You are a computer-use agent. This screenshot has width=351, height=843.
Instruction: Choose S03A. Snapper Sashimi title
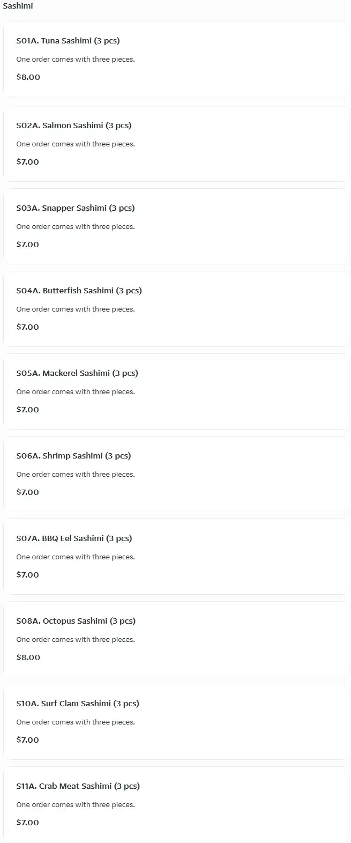[75, 208]
